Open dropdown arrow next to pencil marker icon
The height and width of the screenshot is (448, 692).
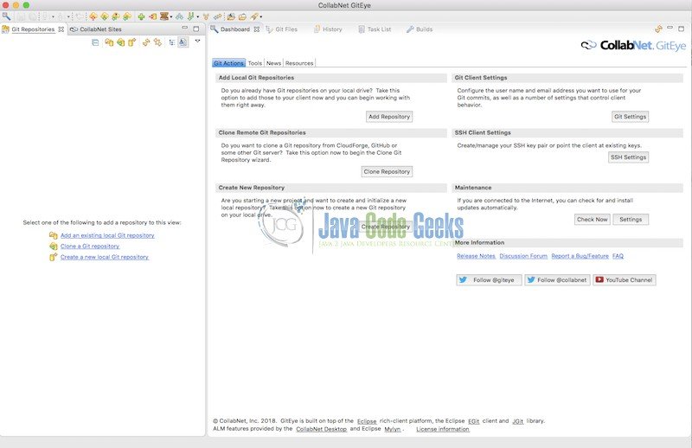260,16
